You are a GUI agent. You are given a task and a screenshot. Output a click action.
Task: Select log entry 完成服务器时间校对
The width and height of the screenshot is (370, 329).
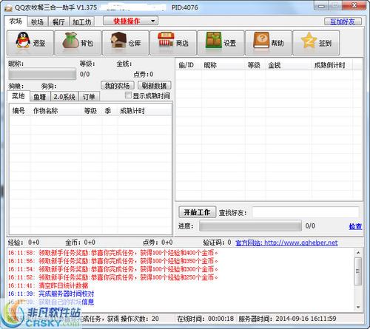[x=51, y=294]
